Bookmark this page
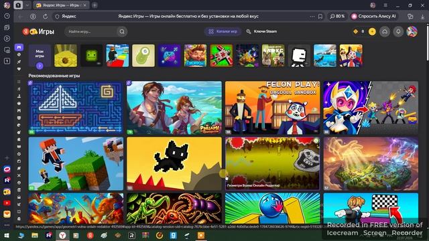This screenshot has width=429, height=241. click(x=320, y=16)
